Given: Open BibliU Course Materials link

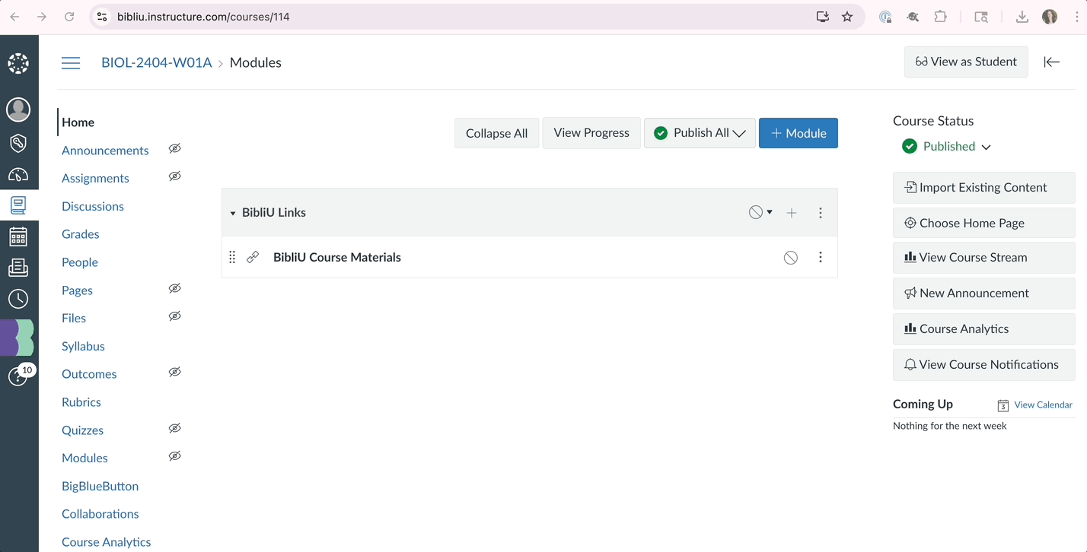Looking at the screenshot, I should 337,258.
